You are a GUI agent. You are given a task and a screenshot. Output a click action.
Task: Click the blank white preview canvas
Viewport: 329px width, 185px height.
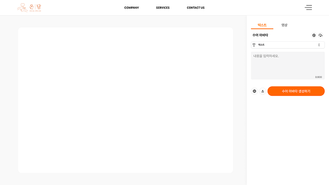click(126, 100)
